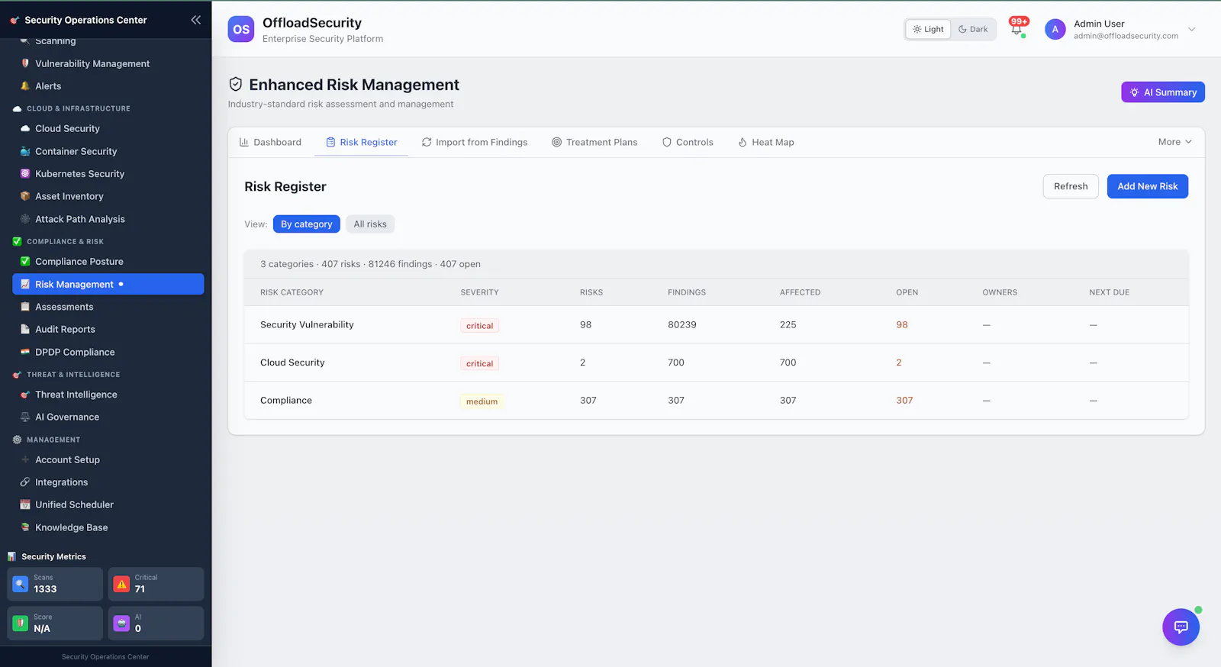The width and height of the screenshot is (1221, 667).
Task: Generate the AI Summary
Action: click(x=1162, y=92)
